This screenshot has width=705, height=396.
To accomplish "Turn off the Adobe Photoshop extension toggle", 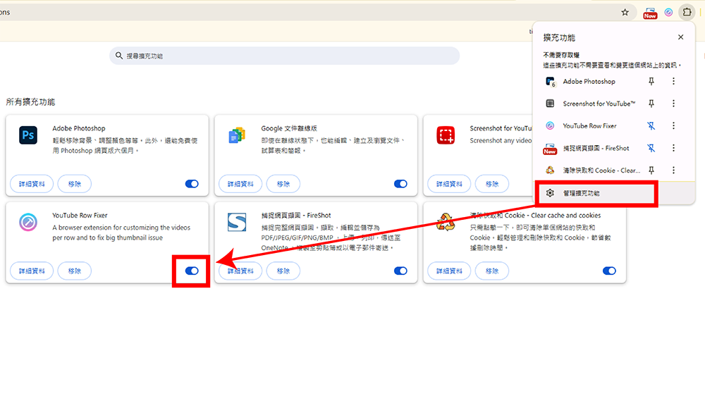I will (x=192, y=184).
